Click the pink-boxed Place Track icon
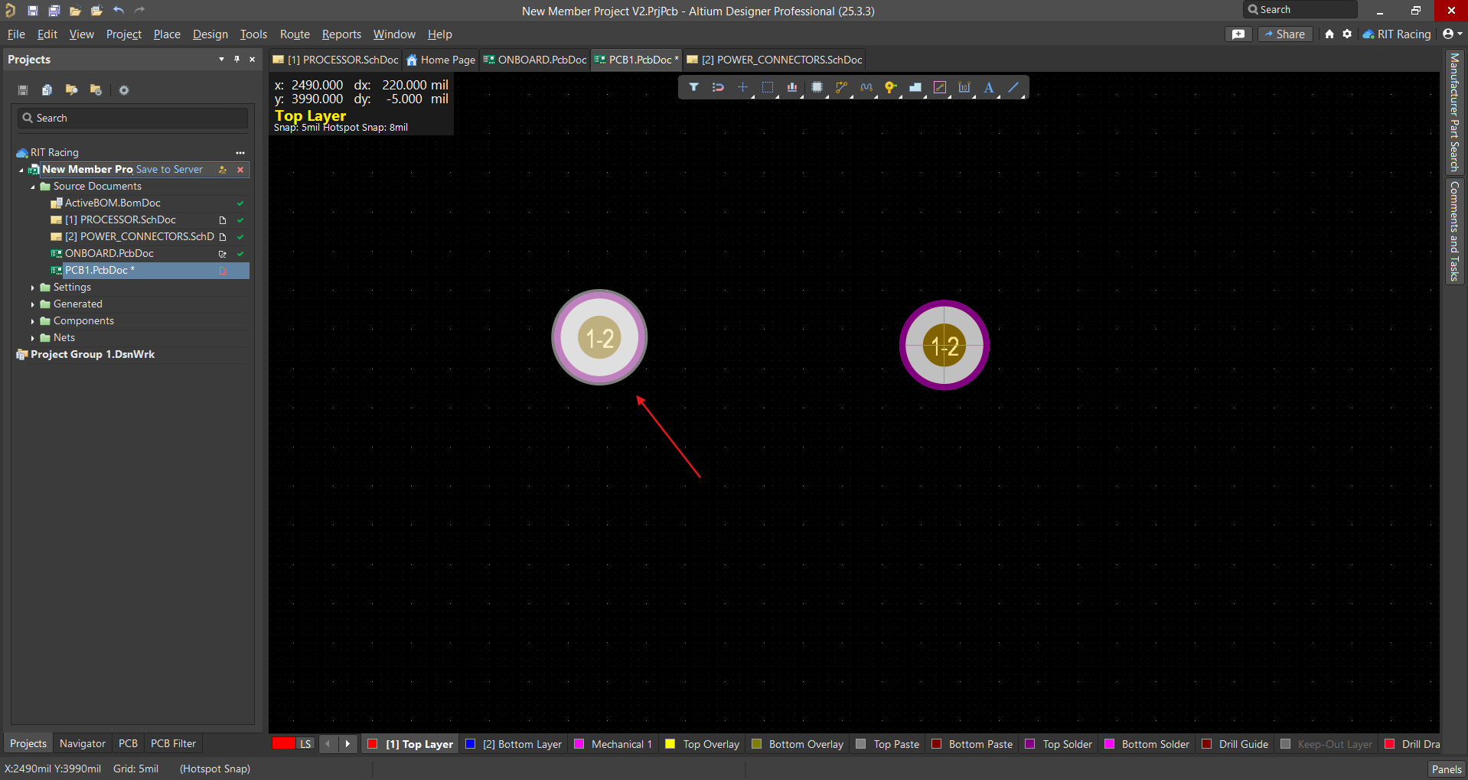The image size is (1468, 780). pos(940,87)
